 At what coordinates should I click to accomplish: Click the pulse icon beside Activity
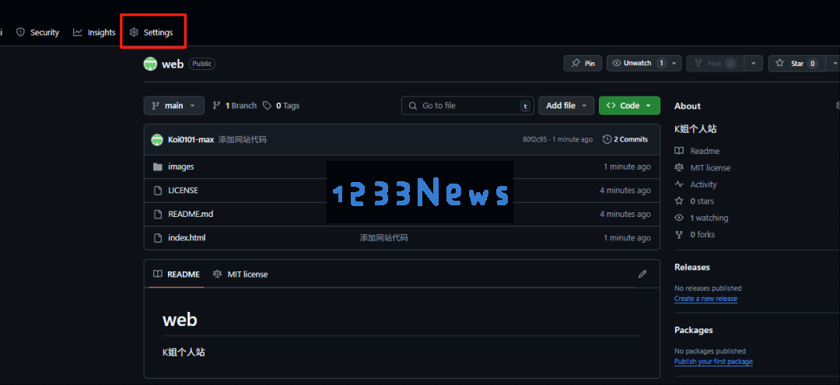[x=679, y=185]
